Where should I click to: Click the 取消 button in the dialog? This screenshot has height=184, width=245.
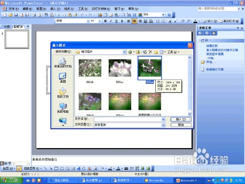pos(181,125)
